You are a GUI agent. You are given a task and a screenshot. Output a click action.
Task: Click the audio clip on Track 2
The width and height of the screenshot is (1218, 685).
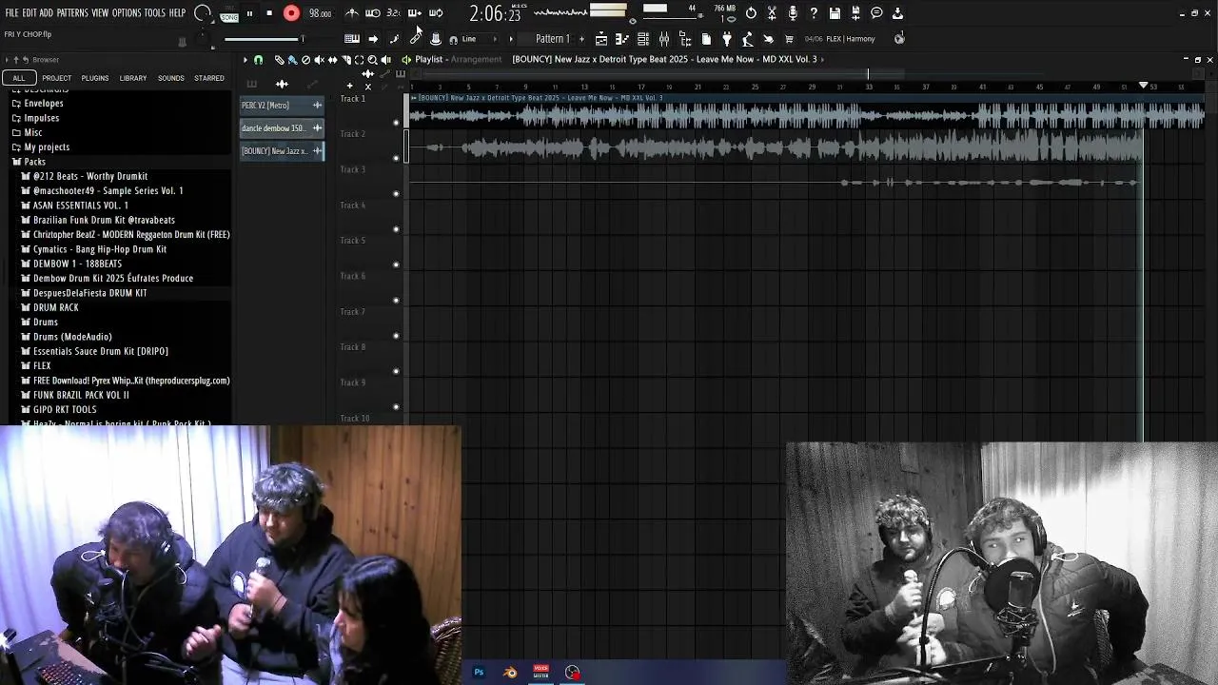point(776,147)
